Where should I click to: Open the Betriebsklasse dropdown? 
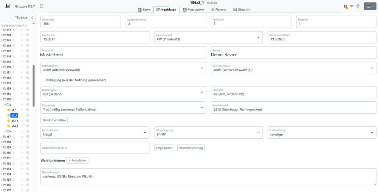point(294,68)
